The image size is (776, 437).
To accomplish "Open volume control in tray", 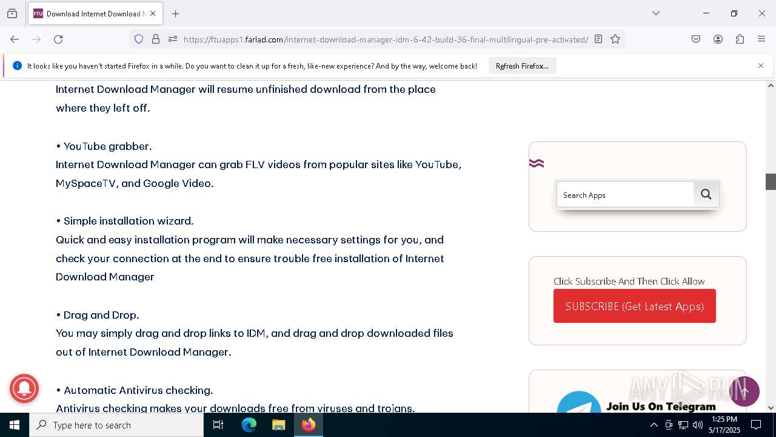I will 698,425.
